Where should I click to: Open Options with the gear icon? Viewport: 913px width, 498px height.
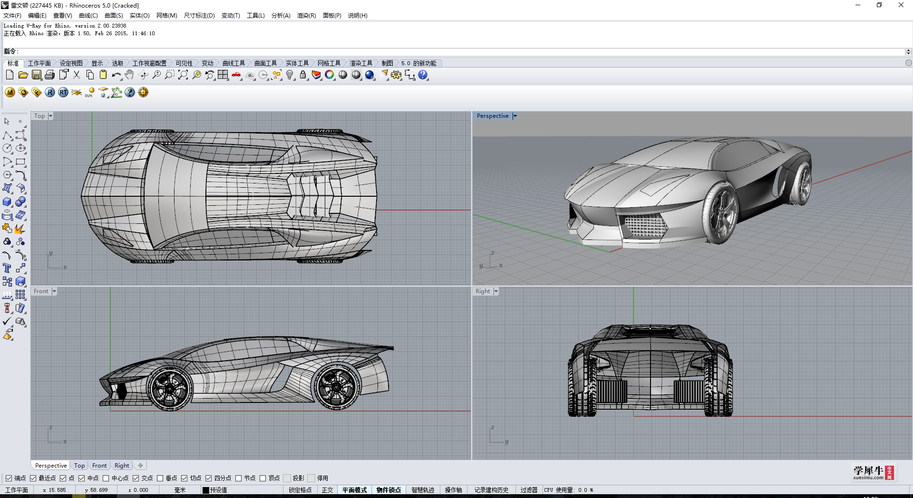(396, 75)
